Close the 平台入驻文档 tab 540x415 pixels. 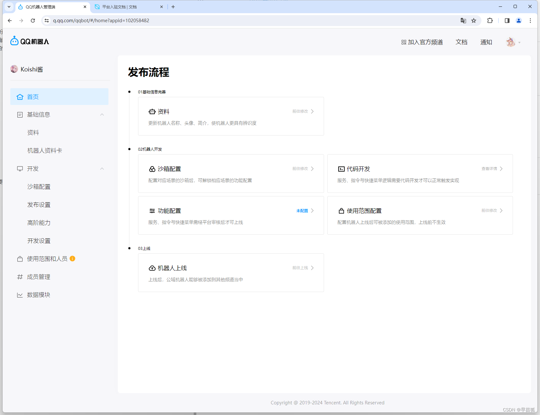[x=162, y=7]
